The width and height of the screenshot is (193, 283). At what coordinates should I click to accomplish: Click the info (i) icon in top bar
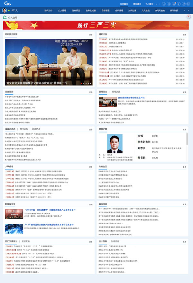pos(179,4)
